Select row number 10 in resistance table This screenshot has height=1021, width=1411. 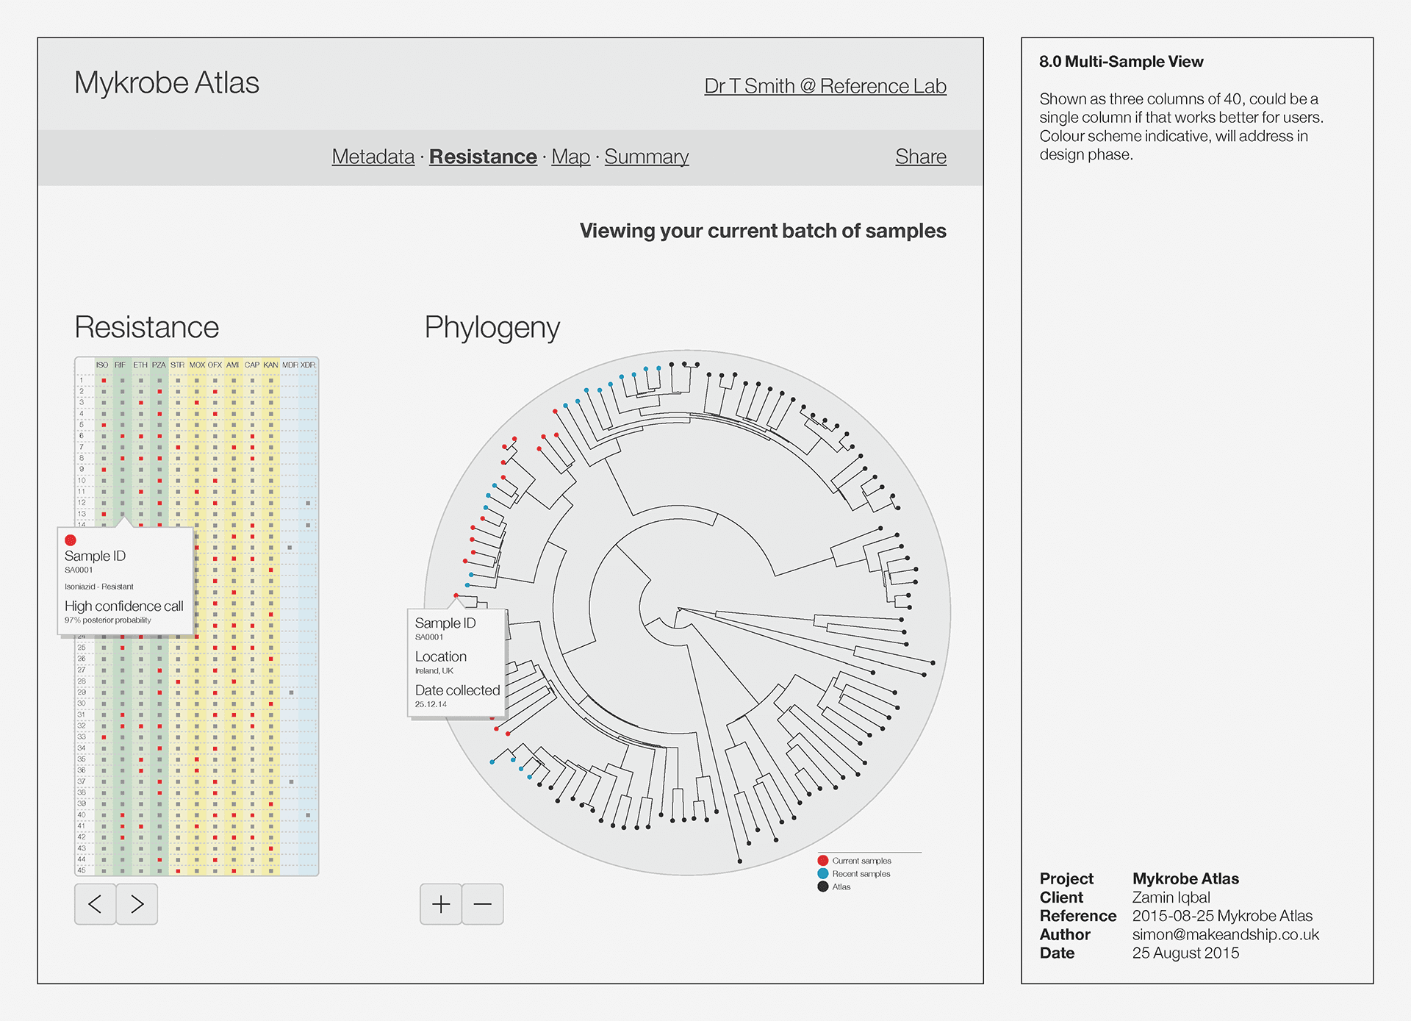[x=82, y=481]
